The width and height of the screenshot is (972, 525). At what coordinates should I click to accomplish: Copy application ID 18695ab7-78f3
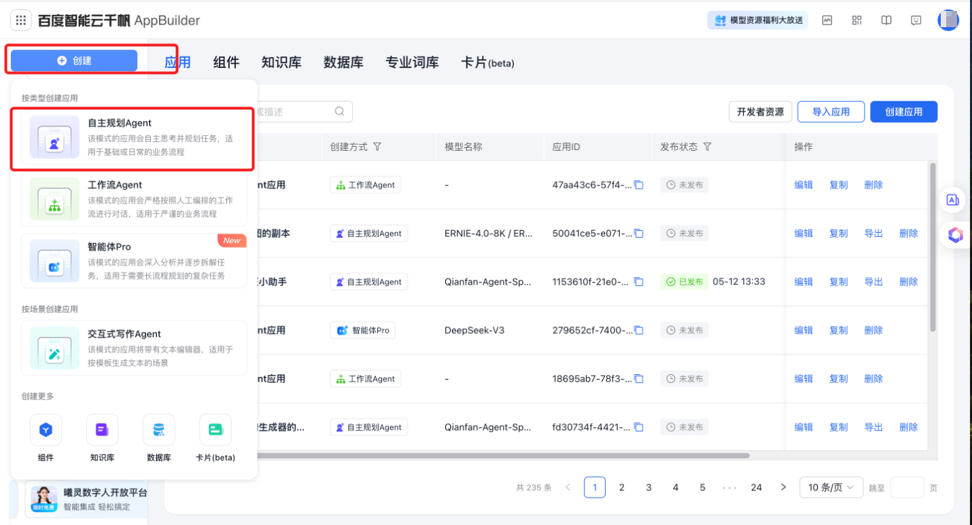pyautogui.click(x=639, y=379)
